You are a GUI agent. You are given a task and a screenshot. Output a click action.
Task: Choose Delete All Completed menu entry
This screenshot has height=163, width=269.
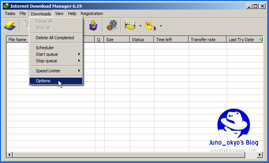(x=56, y=38)
